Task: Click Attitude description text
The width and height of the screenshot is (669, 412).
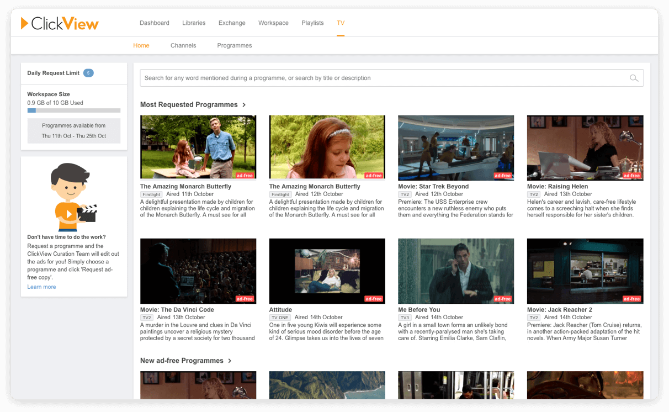Action: (x=327, y=332)
